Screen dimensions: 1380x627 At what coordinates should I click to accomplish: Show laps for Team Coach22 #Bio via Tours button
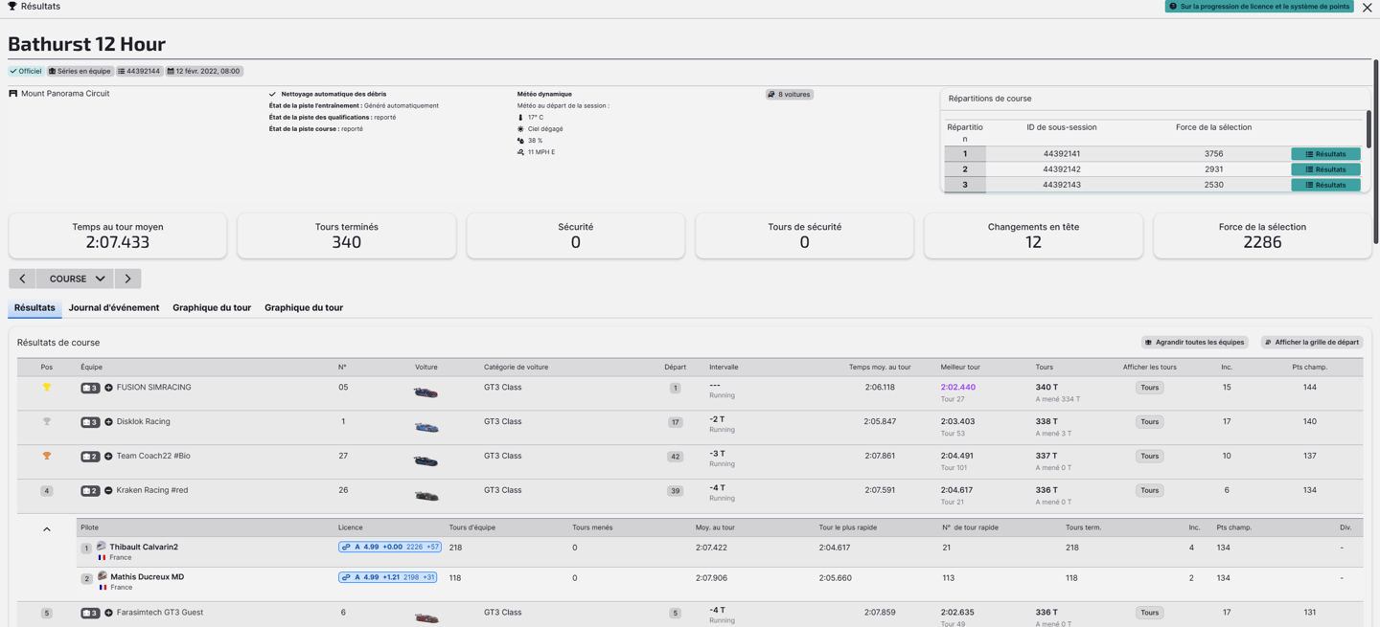1150,457
